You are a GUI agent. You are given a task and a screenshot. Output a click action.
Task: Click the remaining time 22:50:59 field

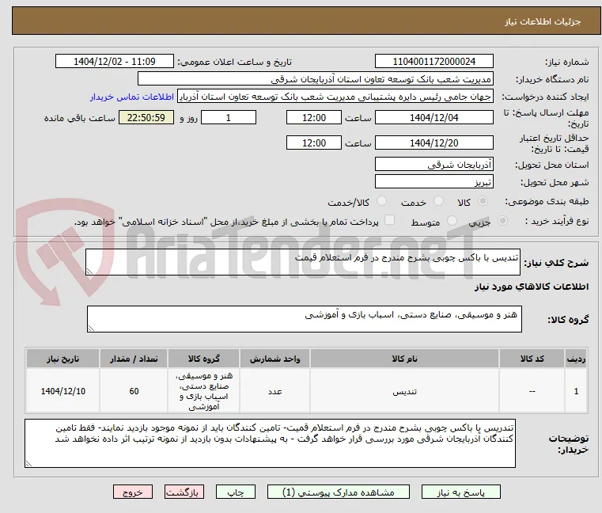(146, 117)
